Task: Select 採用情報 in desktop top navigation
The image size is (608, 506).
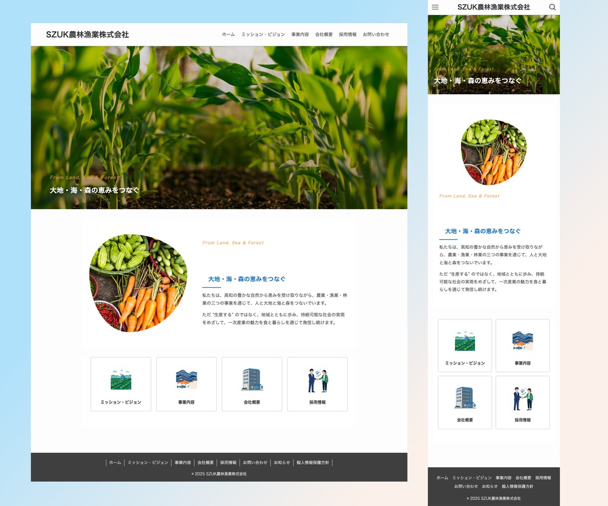Action: tap(348, 34)
